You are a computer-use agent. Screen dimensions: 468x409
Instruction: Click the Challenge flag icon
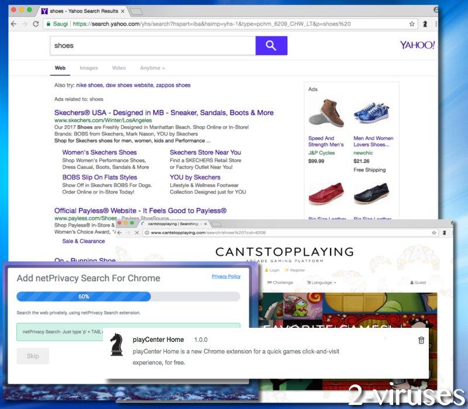(x=270, y=282)
